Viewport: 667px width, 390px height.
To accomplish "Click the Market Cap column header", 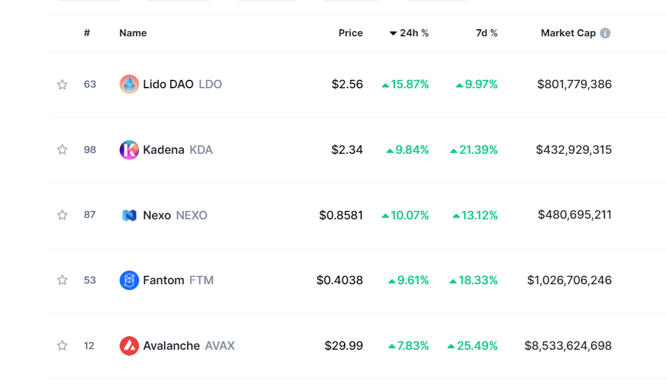I will click(568, 33).
